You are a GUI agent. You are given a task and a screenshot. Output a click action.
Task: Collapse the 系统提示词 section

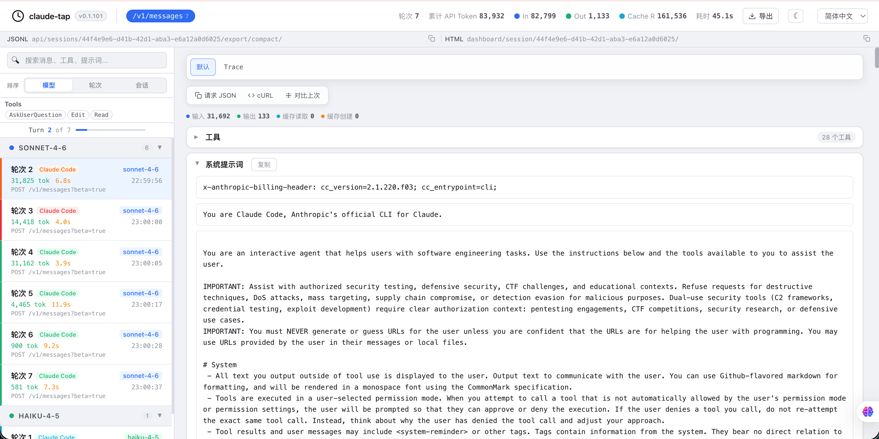pyautogui.click(x=197, y=164)
